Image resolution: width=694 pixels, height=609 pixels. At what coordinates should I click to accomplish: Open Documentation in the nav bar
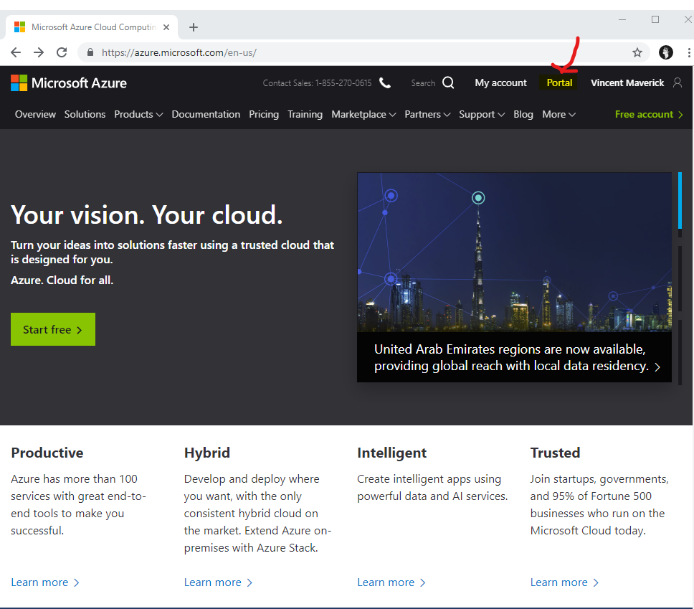[x=206, y=114]
